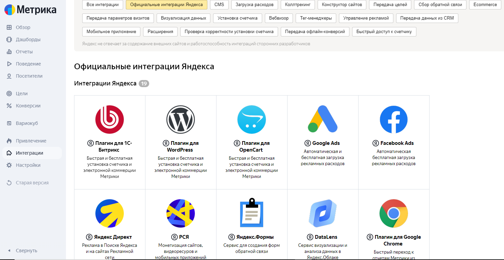
Task: Toggle the 'Все интеграции' filter
Action: [102, 5]
